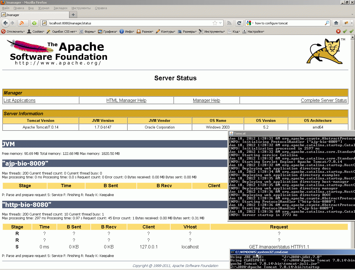
Task: Open the Отключить dropdown in the developer toolbar
Action: tap(13, 32)
